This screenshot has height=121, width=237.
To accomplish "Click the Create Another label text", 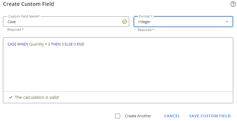I will coord(138,116).
